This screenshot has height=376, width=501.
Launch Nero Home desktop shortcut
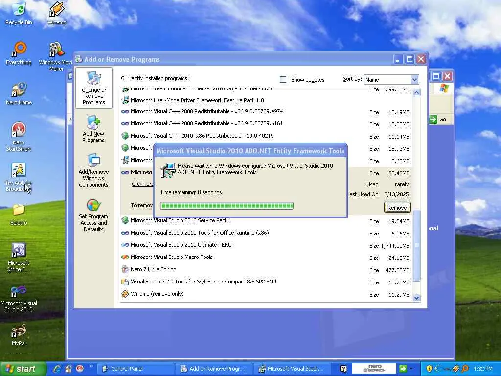point(19,94)
